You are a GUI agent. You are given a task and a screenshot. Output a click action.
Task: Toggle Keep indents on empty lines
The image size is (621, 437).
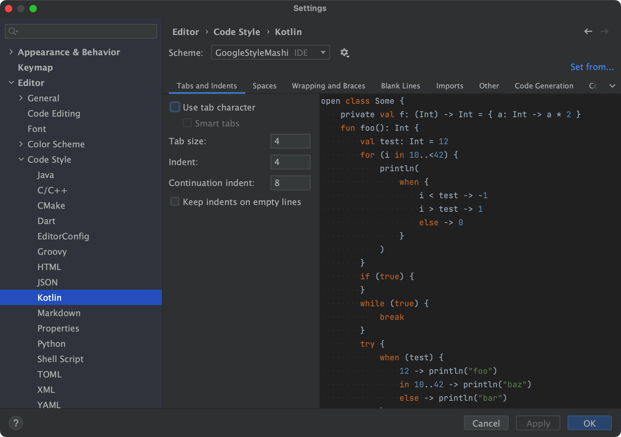[x=175, y=202]
